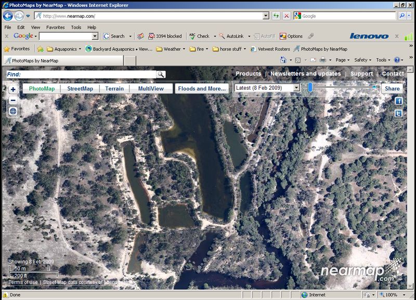
Task: Open the Favorites menu in menu bar
Action: click(x=55, y=28)
